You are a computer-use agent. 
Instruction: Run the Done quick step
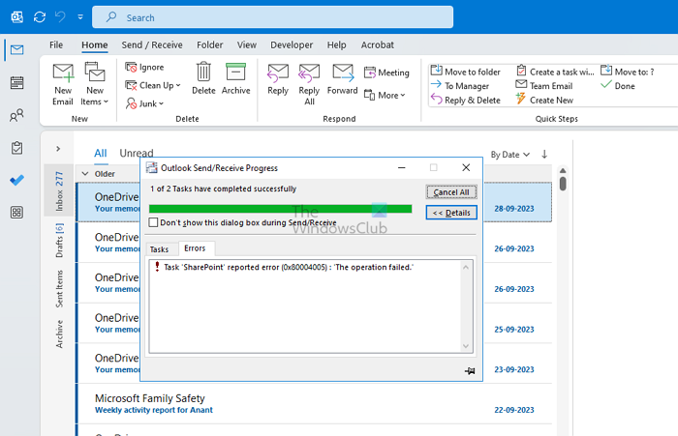(618, 86)
